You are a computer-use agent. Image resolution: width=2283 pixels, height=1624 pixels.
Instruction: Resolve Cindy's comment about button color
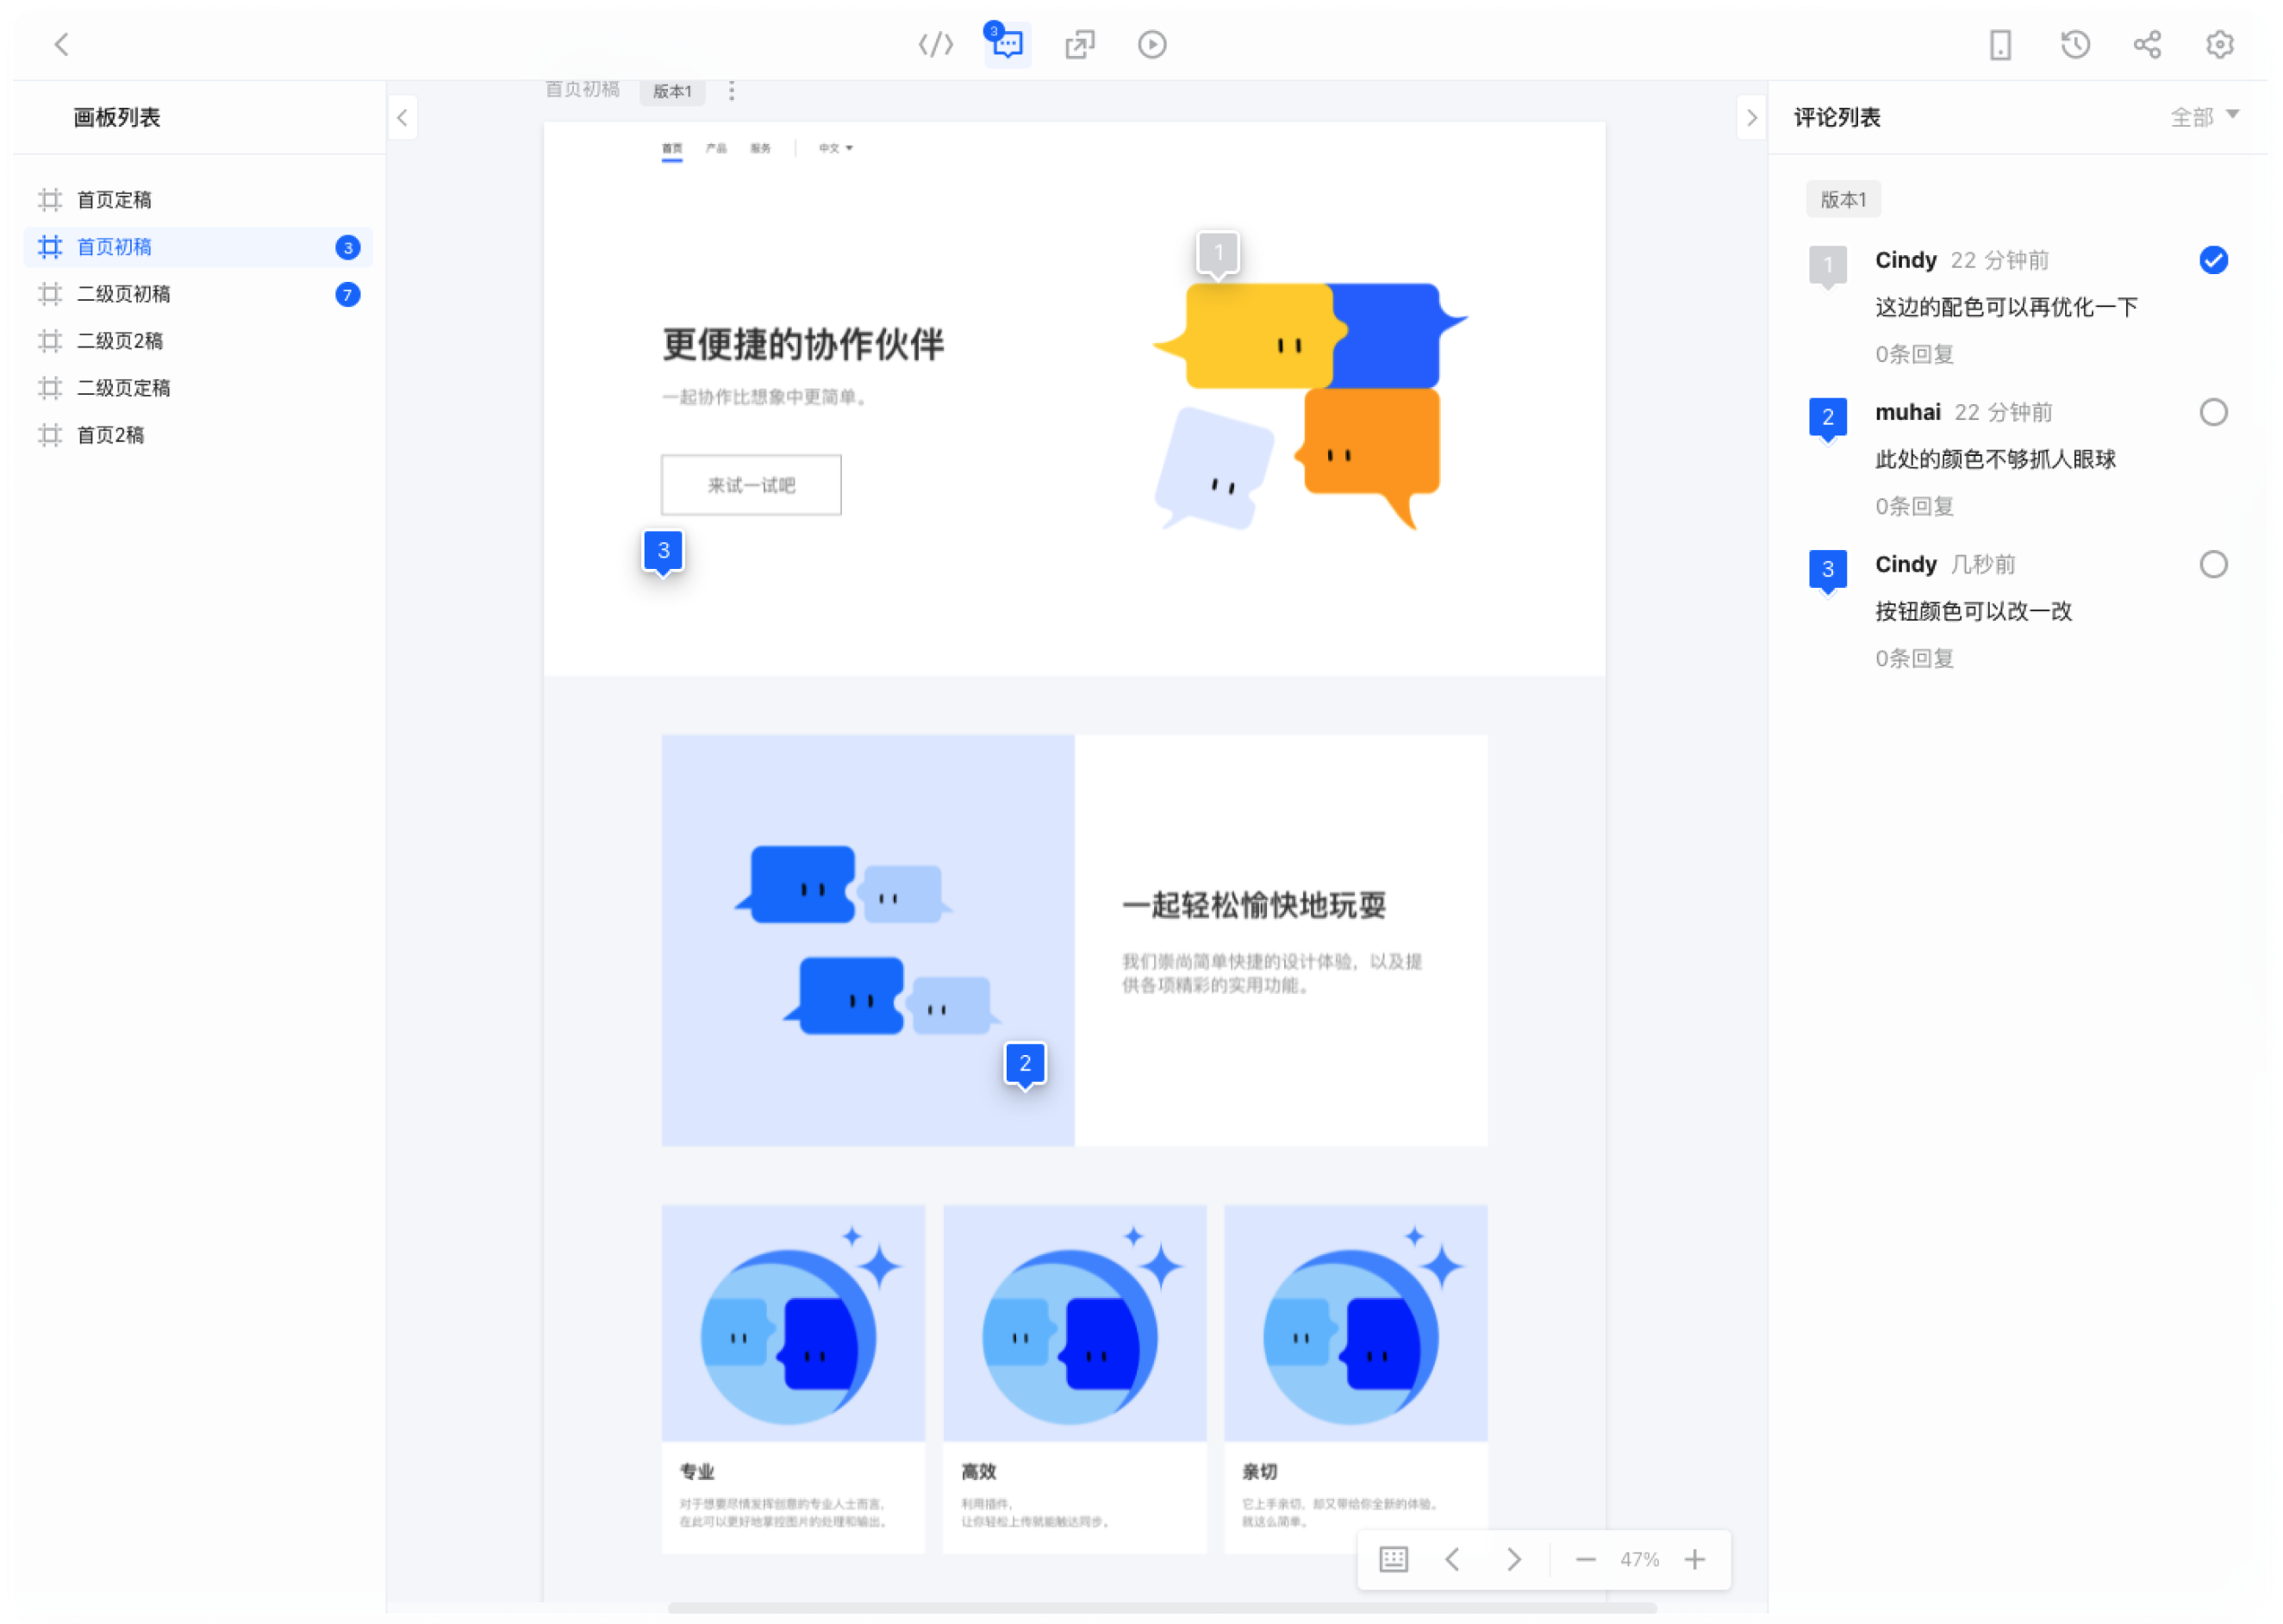point(2213,564)
